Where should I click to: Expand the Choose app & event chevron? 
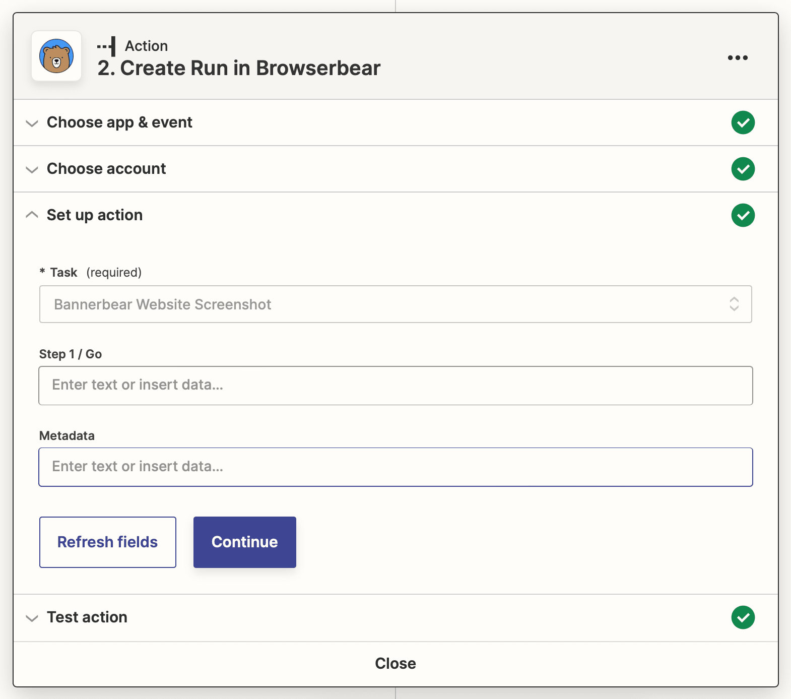tap(32, 123)
